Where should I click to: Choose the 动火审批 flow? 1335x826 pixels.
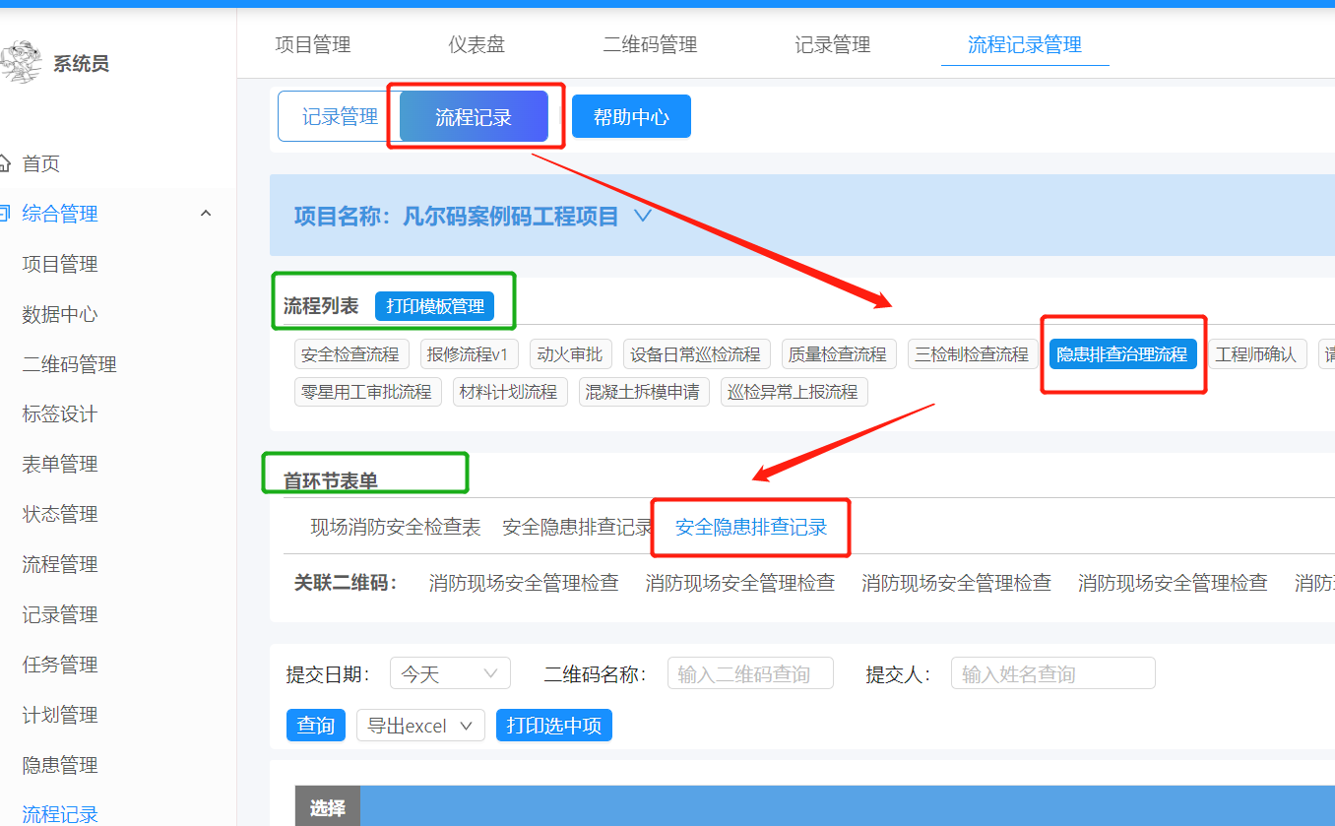pos(570,354)
